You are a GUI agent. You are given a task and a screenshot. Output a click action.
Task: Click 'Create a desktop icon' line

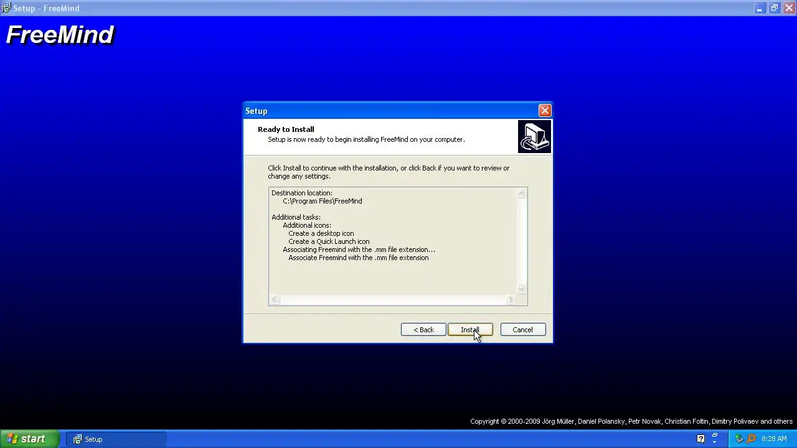coord(321,233)
